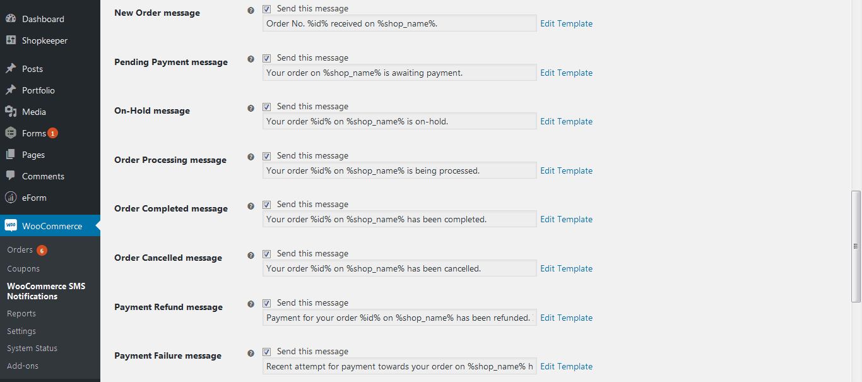This screenshot has height=382, width=862.
Task: Open the Coupons submenu item
Action: 23,268
